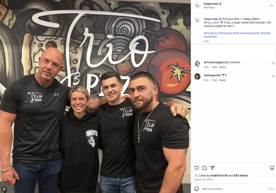This screenshot has height=193, width=276.
Task: Save post with the bookmark icon
Action: (272, 168)
